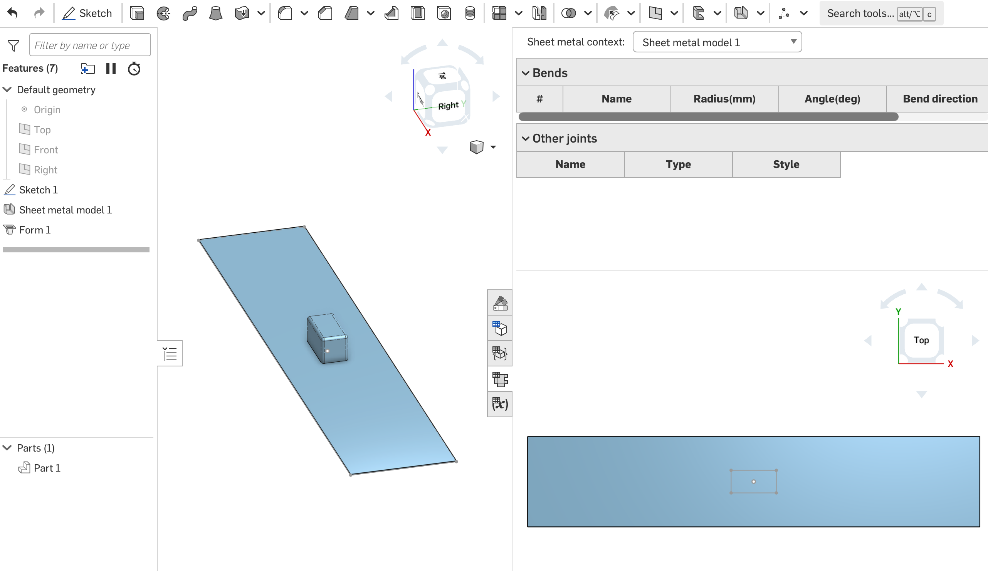Open the Boolean tool
Viewport: 988px width, 571px height.
point(568,13)
